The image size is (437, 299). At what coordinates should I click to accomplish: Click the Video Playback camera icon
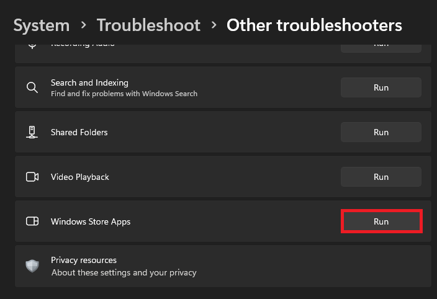point(32,177)
